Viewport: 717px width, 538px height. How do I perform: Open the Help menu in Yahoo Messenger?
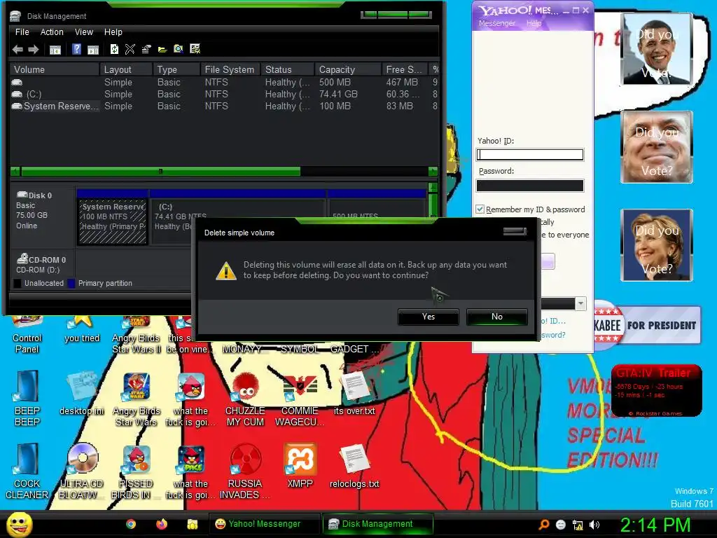click(534, 23)
